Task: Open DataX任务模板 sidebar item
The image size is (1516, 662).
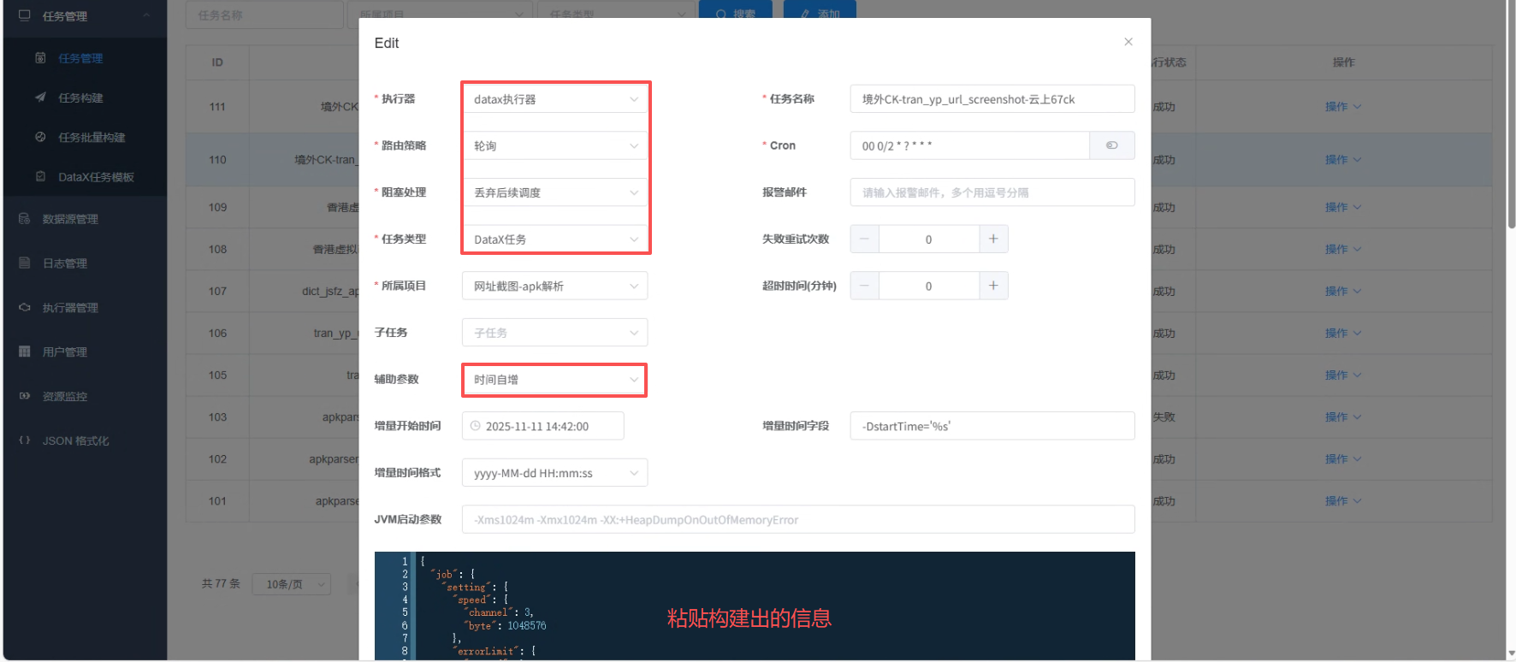Action: coord(96,177)
